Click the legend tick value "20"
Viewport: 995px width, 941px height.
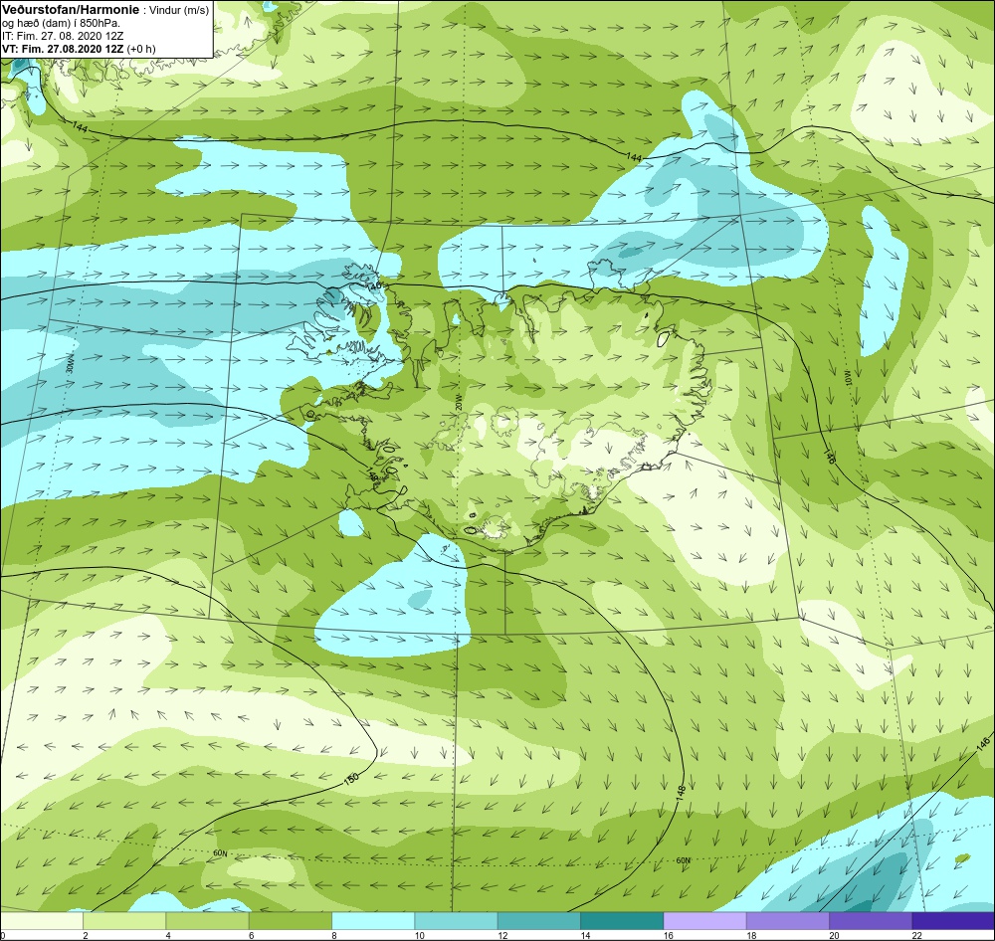point(834,935)
